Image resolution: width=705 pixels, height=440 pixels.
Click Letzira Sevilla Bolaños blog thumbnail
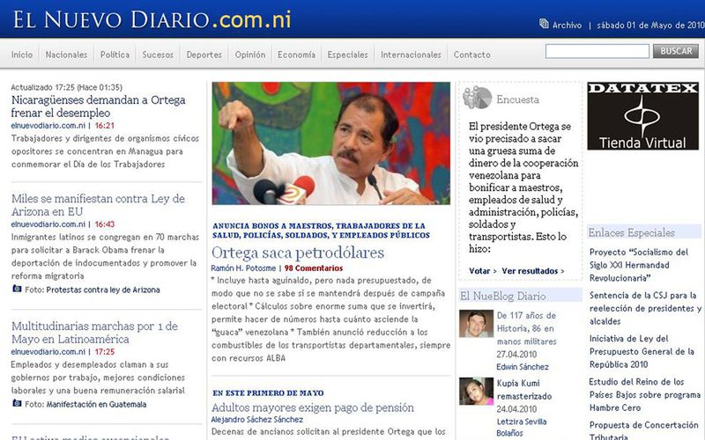476,391
